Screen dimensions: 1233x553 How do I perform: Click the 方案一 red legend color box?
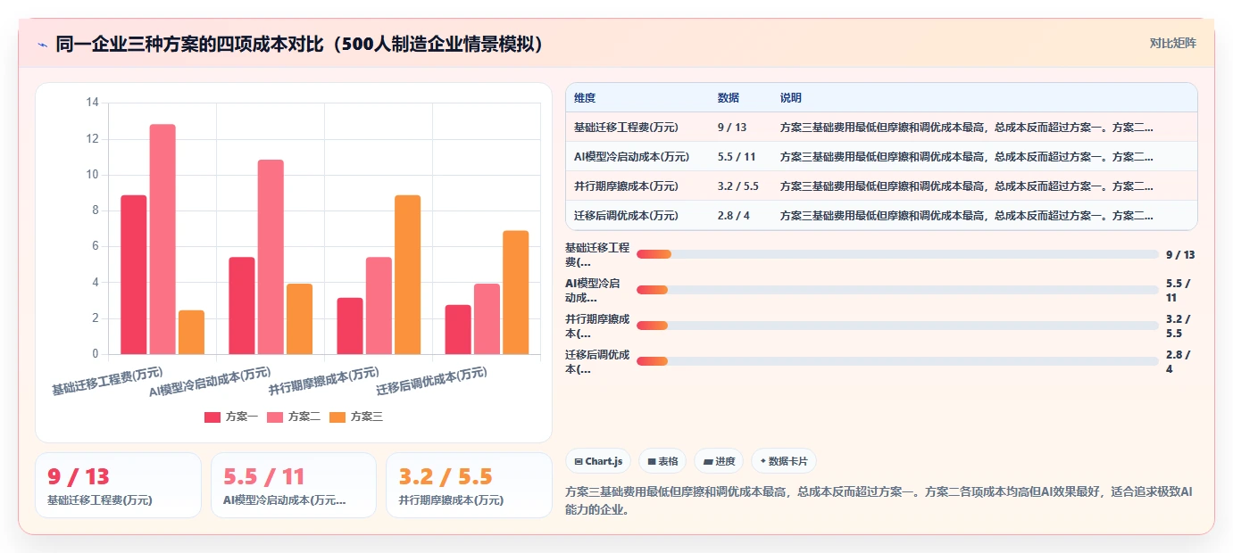(x=212, y=417)
